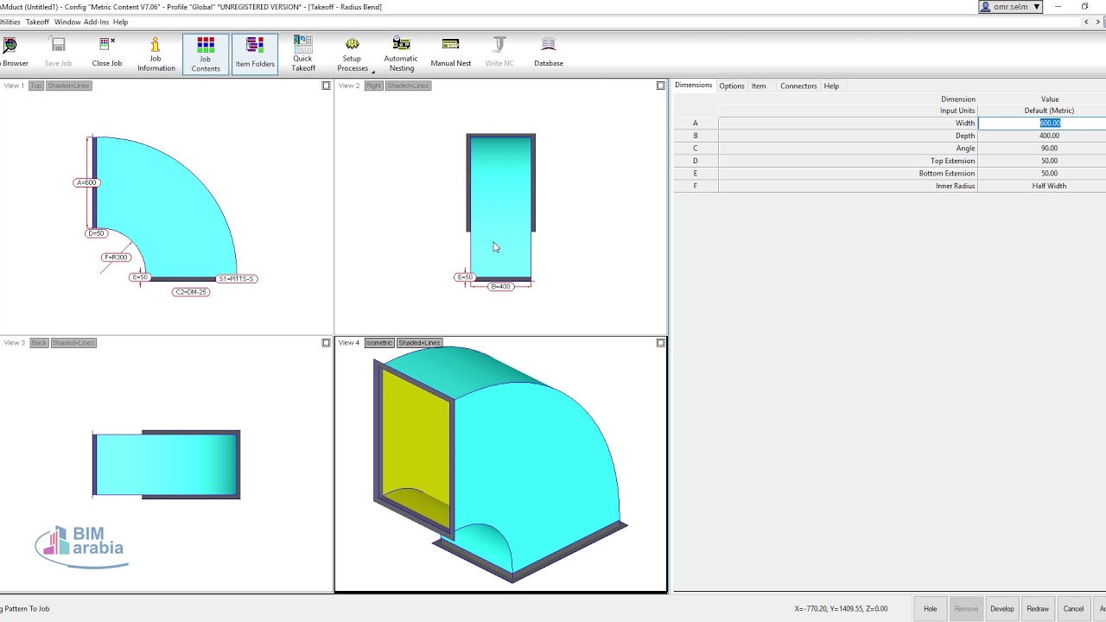This screenshot has height=622, width=1106.
Task: Click the Remove button
Action: (x=966, y=609)
